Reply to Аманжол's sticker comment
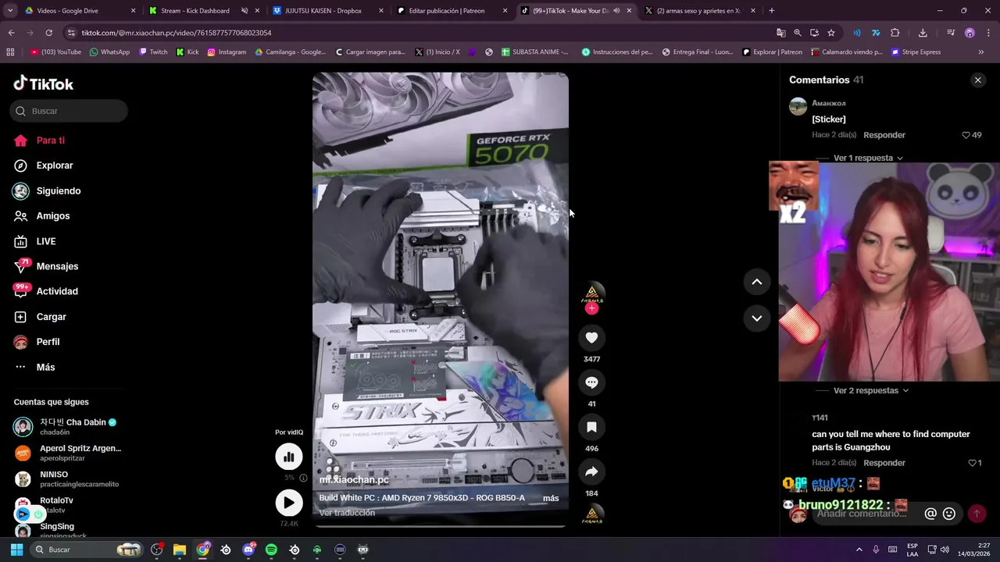The height and width of the screenshot is (562, 1000). point(884,135)
